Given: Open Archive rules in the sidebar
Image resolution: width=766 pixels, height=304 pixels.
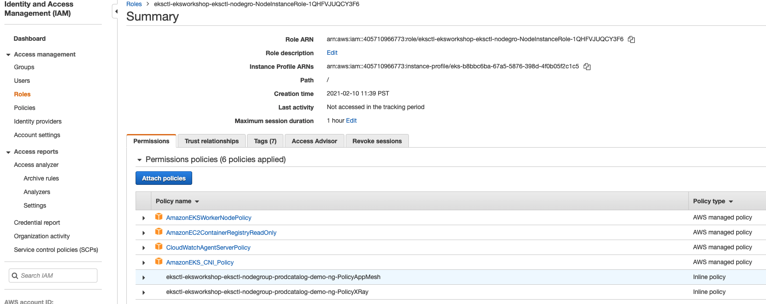Looking at the screenshot, I should 41,178.
